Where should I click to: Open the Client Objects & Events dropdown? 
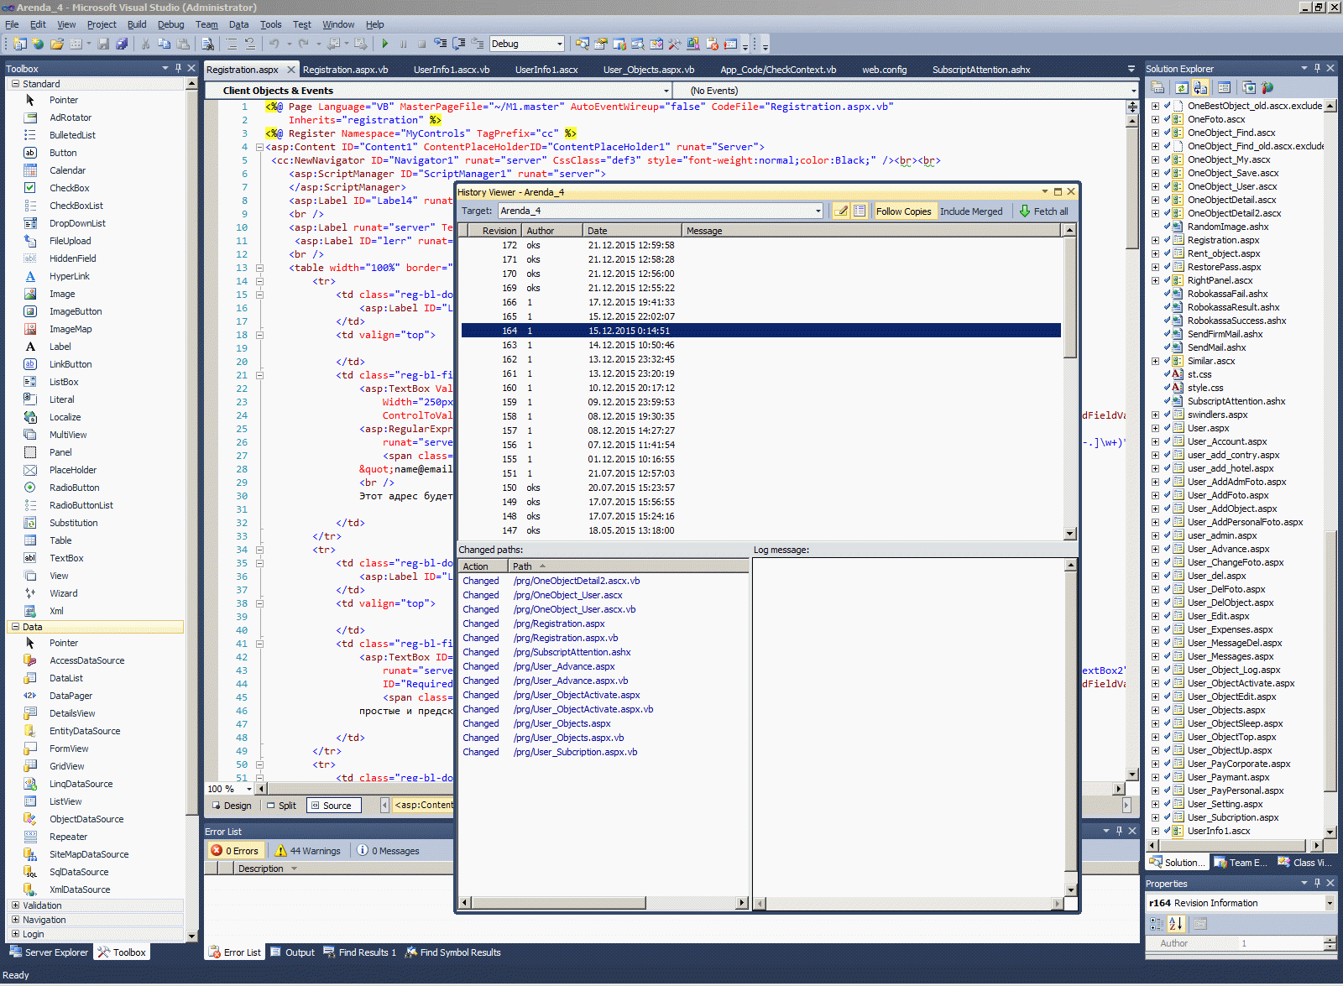666,91
